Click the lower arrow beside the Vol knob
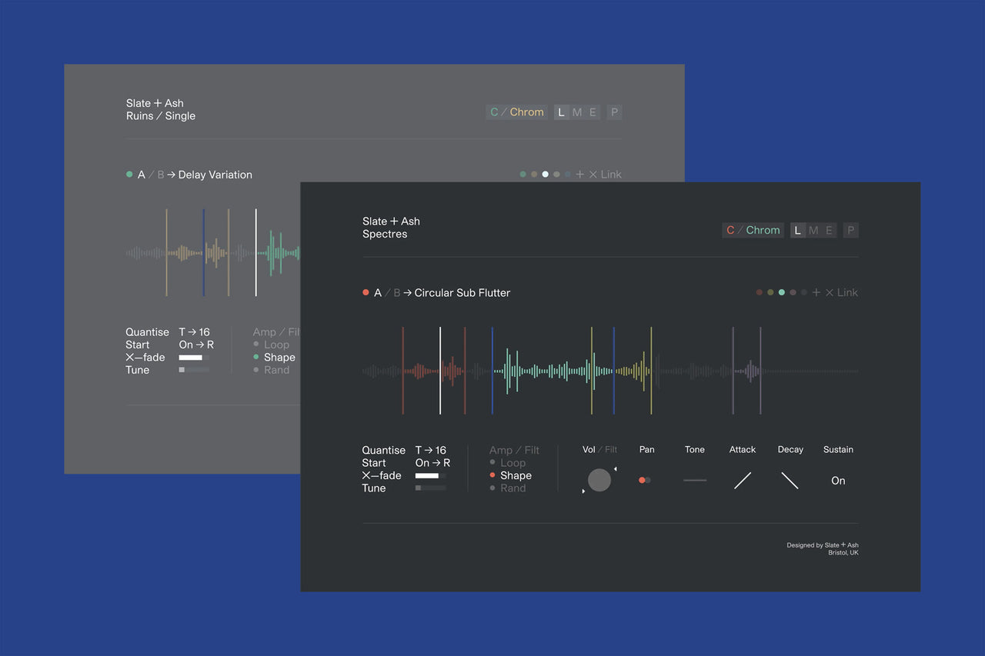Screen dimensions: 985x656 [583, 491]
